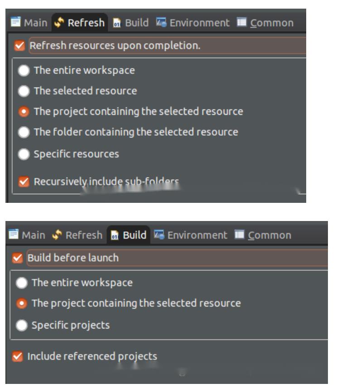Click the Main tab icon in upper panel
Viewport: 337px width, 388px height.
point(16,22)
